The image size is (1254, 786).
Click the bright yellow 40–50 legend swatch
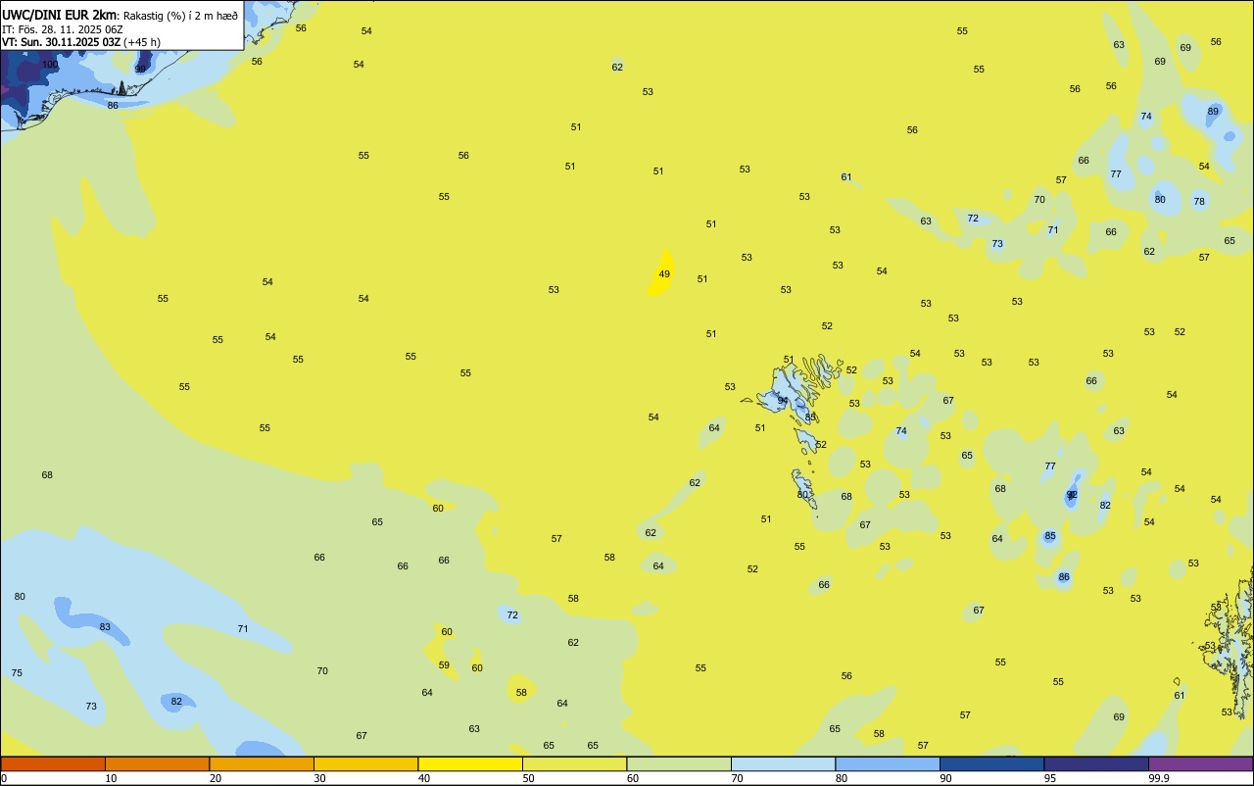(x=470, y=763)
